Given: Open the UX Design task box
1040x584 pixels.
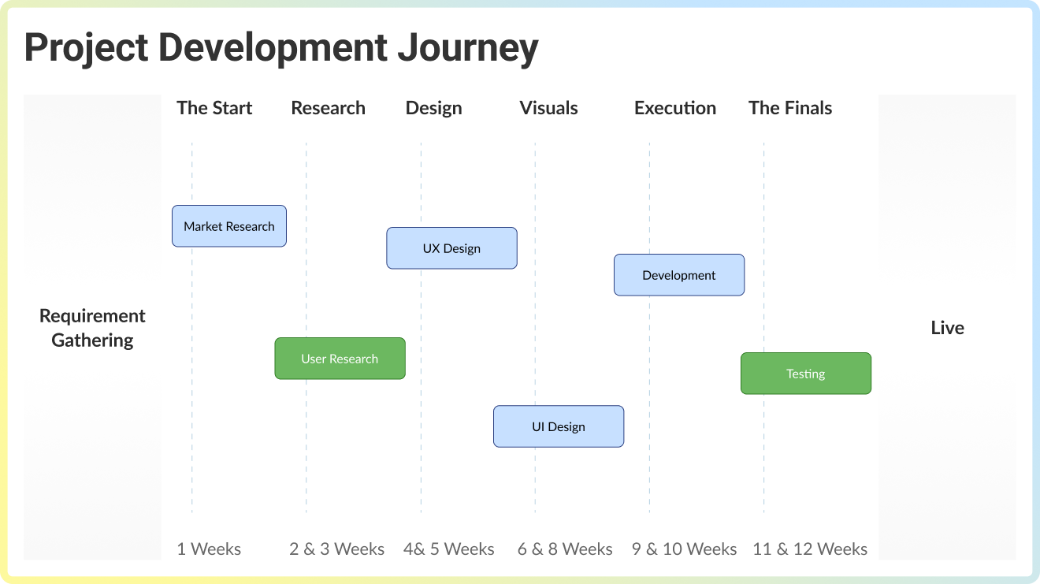Looking at the screenshot, I should (451, 247).
